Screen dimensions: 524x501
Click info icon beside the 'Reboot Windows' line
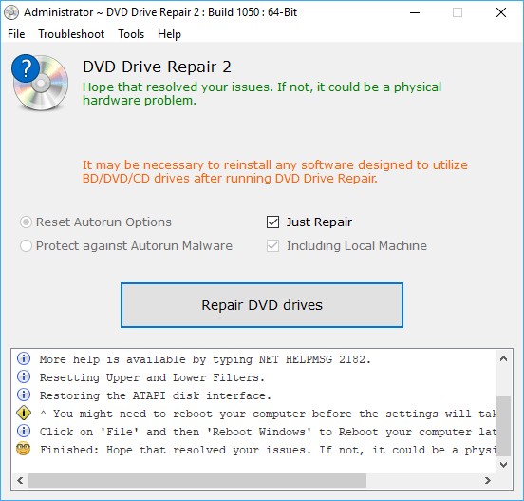coord(24,431)
